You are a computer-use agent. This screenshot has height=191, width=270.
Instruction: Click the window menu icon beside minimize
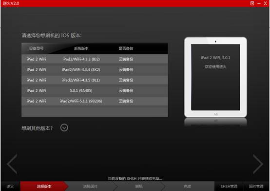point(252,3)
